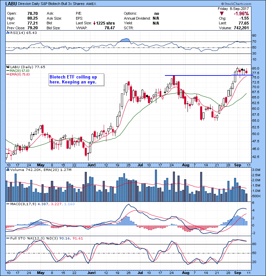Screen dimensions: 266x276
Task: Click the 90 label on the RSI axis
Action: point(254,36)
